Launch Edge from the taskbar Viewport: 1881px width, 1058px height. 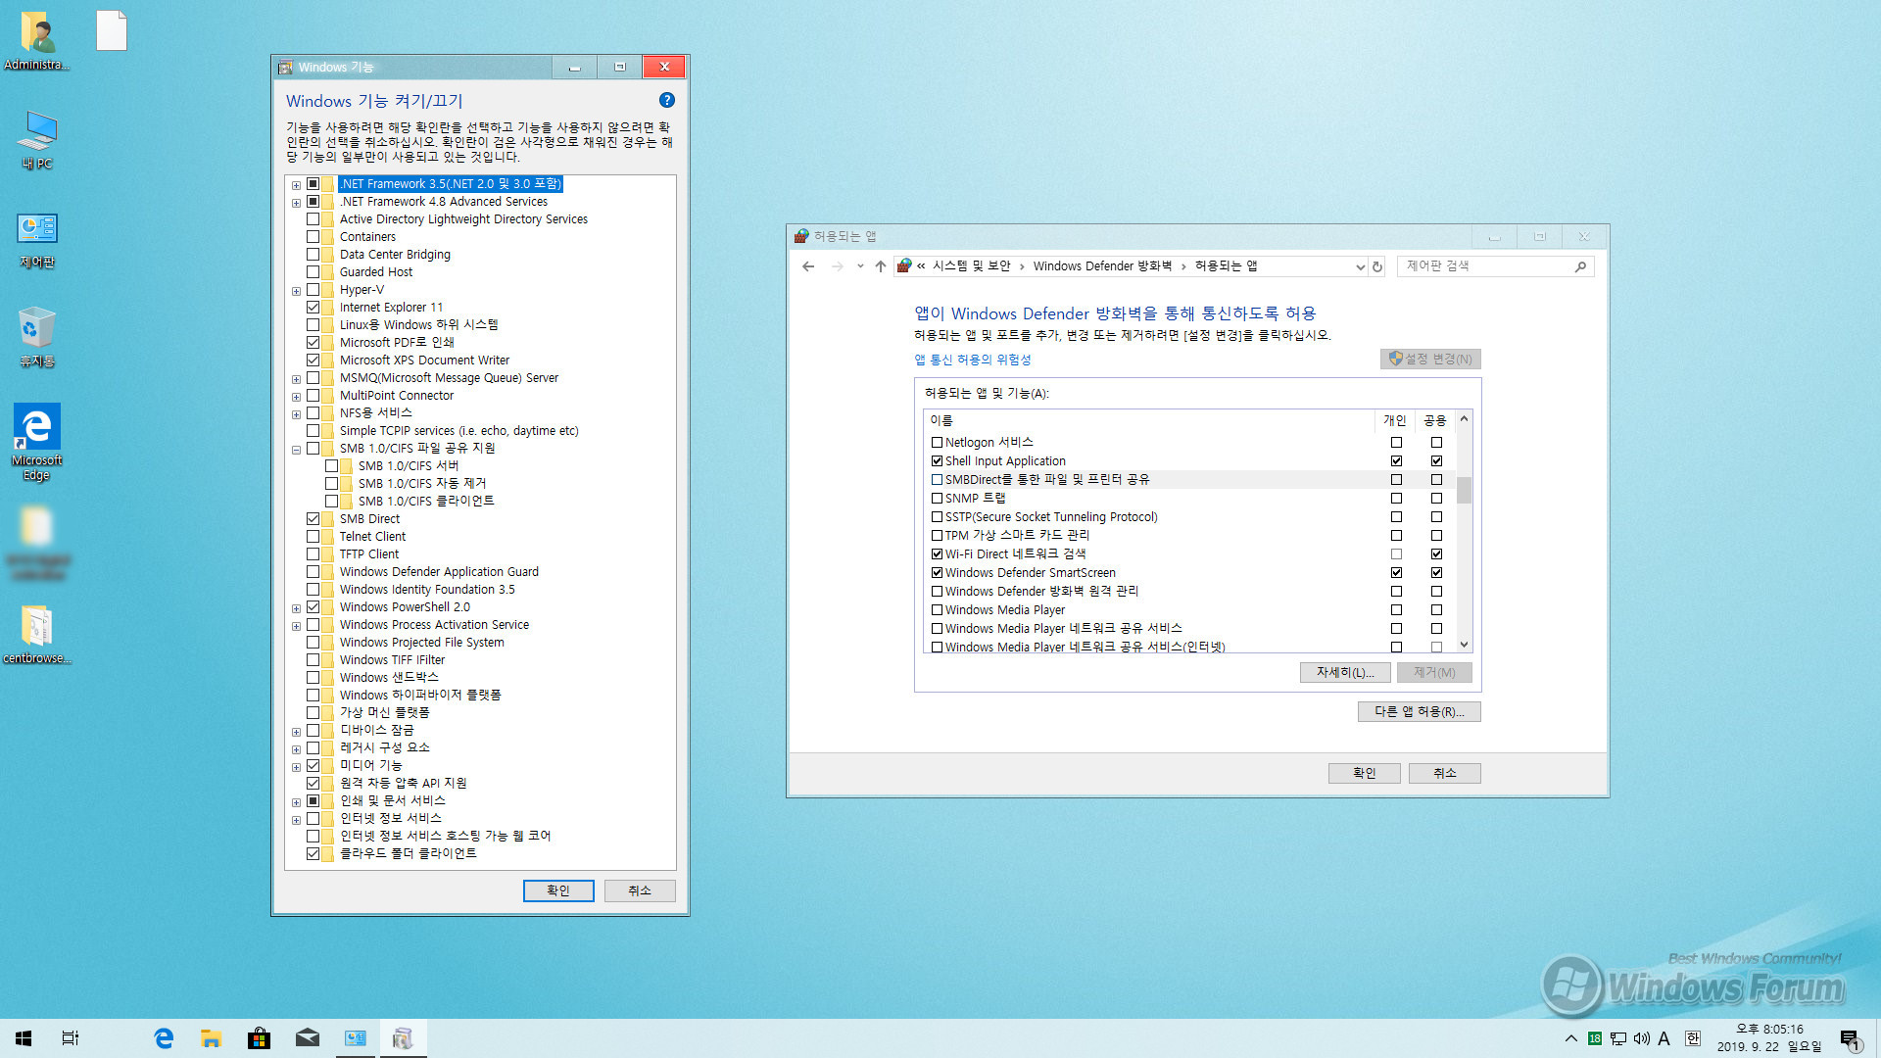164,1038
